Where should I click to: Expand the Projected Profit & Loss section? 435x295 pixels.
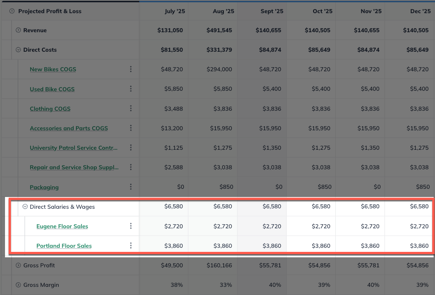pos(12,11)
